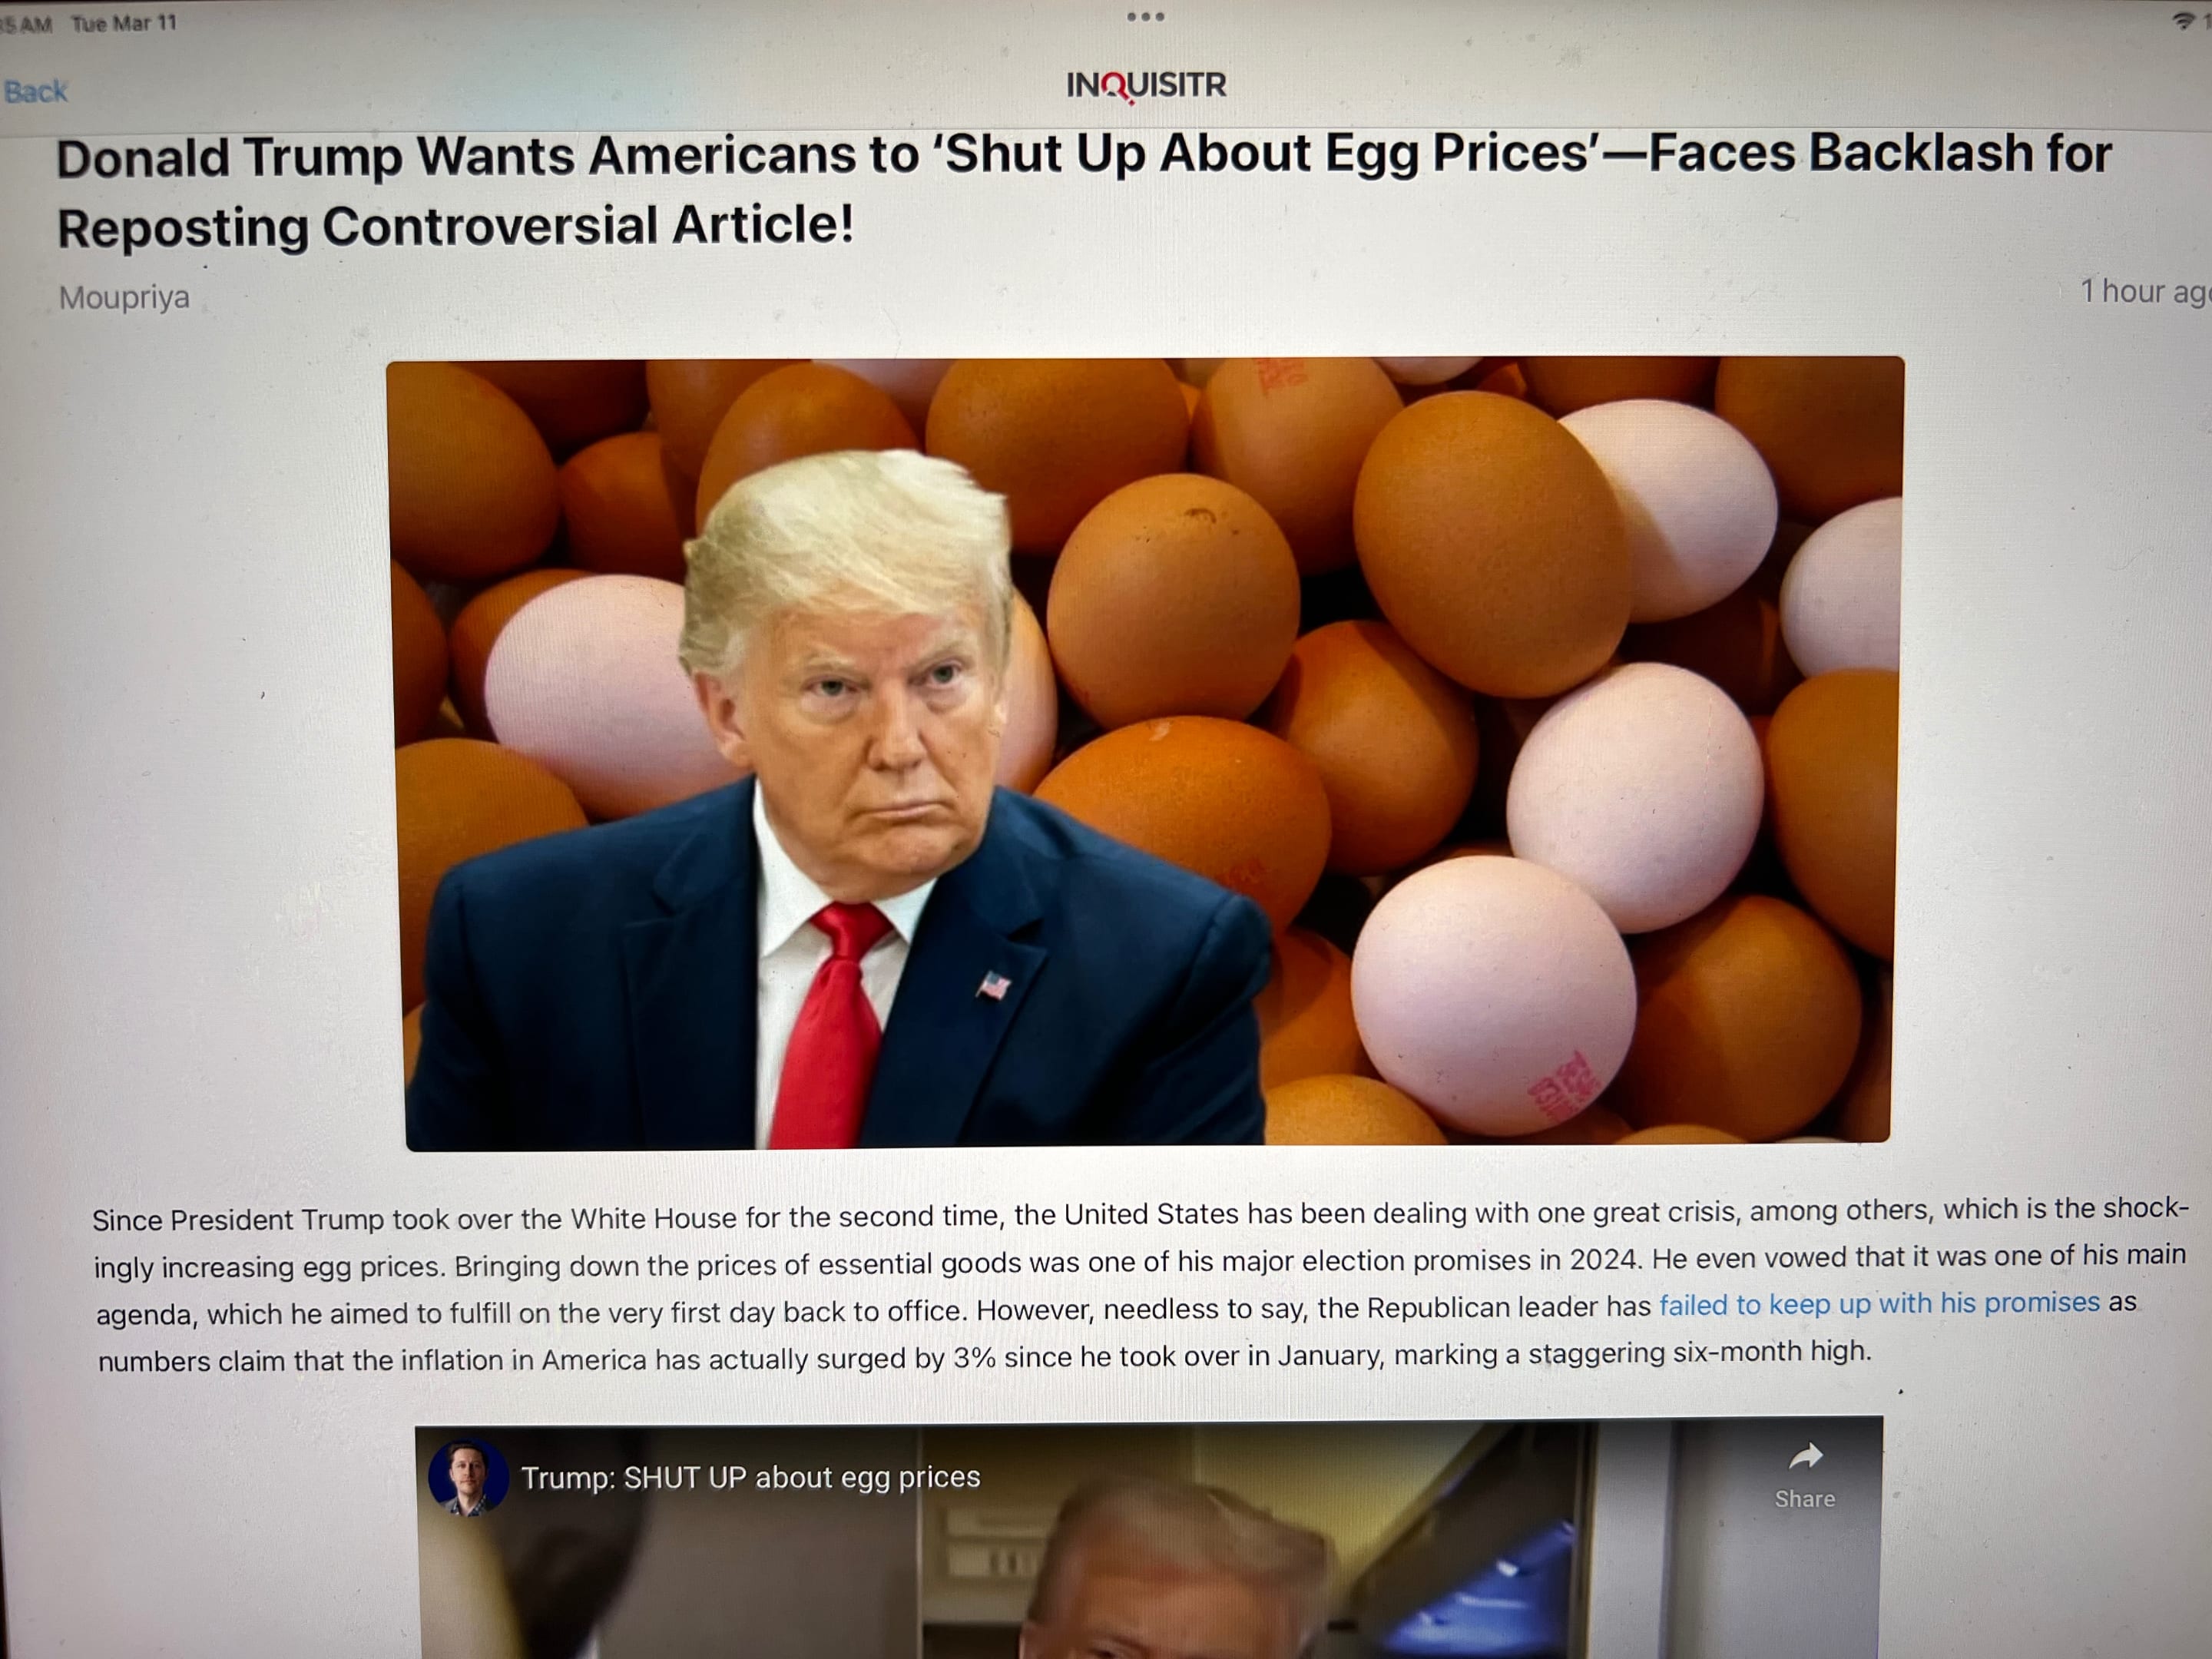Tap the 'Tue Mar 11' date in the status bar

click(124, 24)
